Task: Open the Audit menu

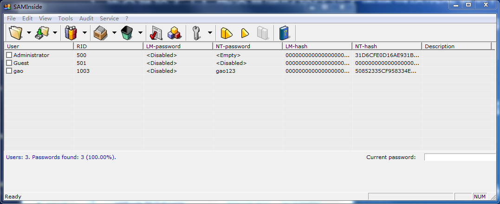Action: pos(86,19)
